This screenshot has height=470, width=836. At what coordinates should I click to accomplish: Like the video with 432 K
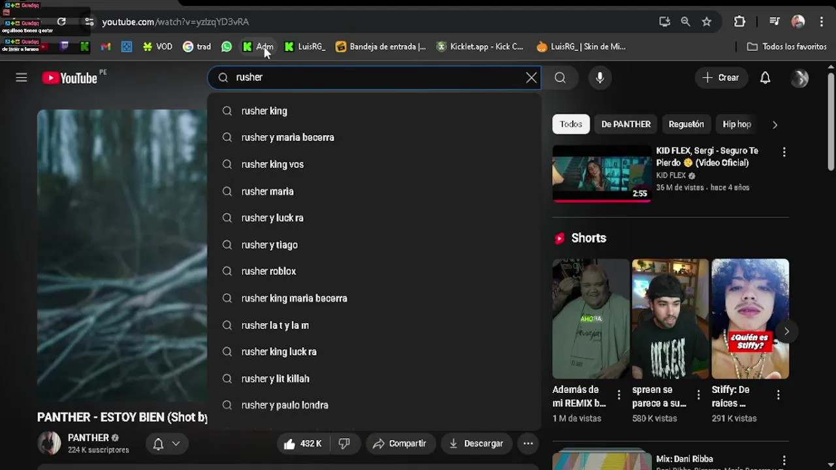pyautogui.click(x=303, y=444)
